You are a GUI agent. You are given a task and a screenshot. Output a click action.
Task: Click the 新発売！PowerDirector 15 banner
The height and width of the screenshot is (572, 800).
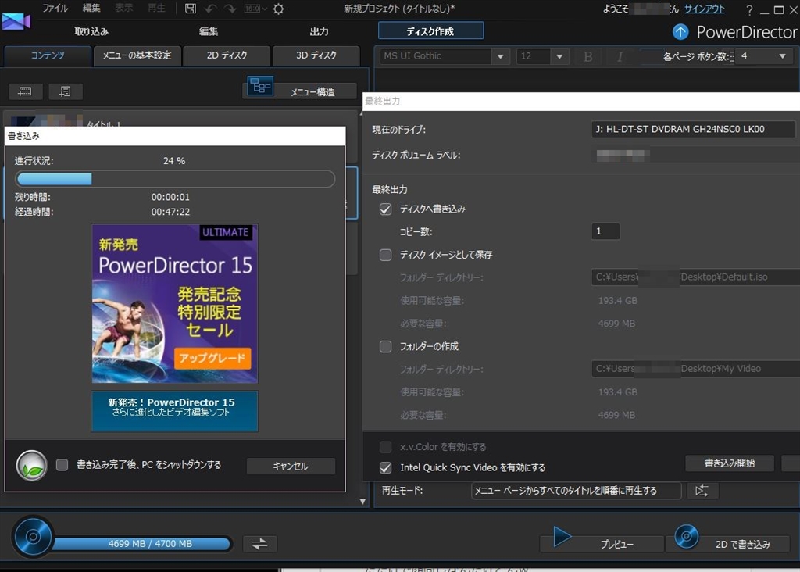tap(174, 411)
